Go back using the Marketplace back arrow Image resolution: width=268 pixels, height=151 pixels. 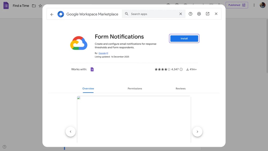tap(52, 14)
